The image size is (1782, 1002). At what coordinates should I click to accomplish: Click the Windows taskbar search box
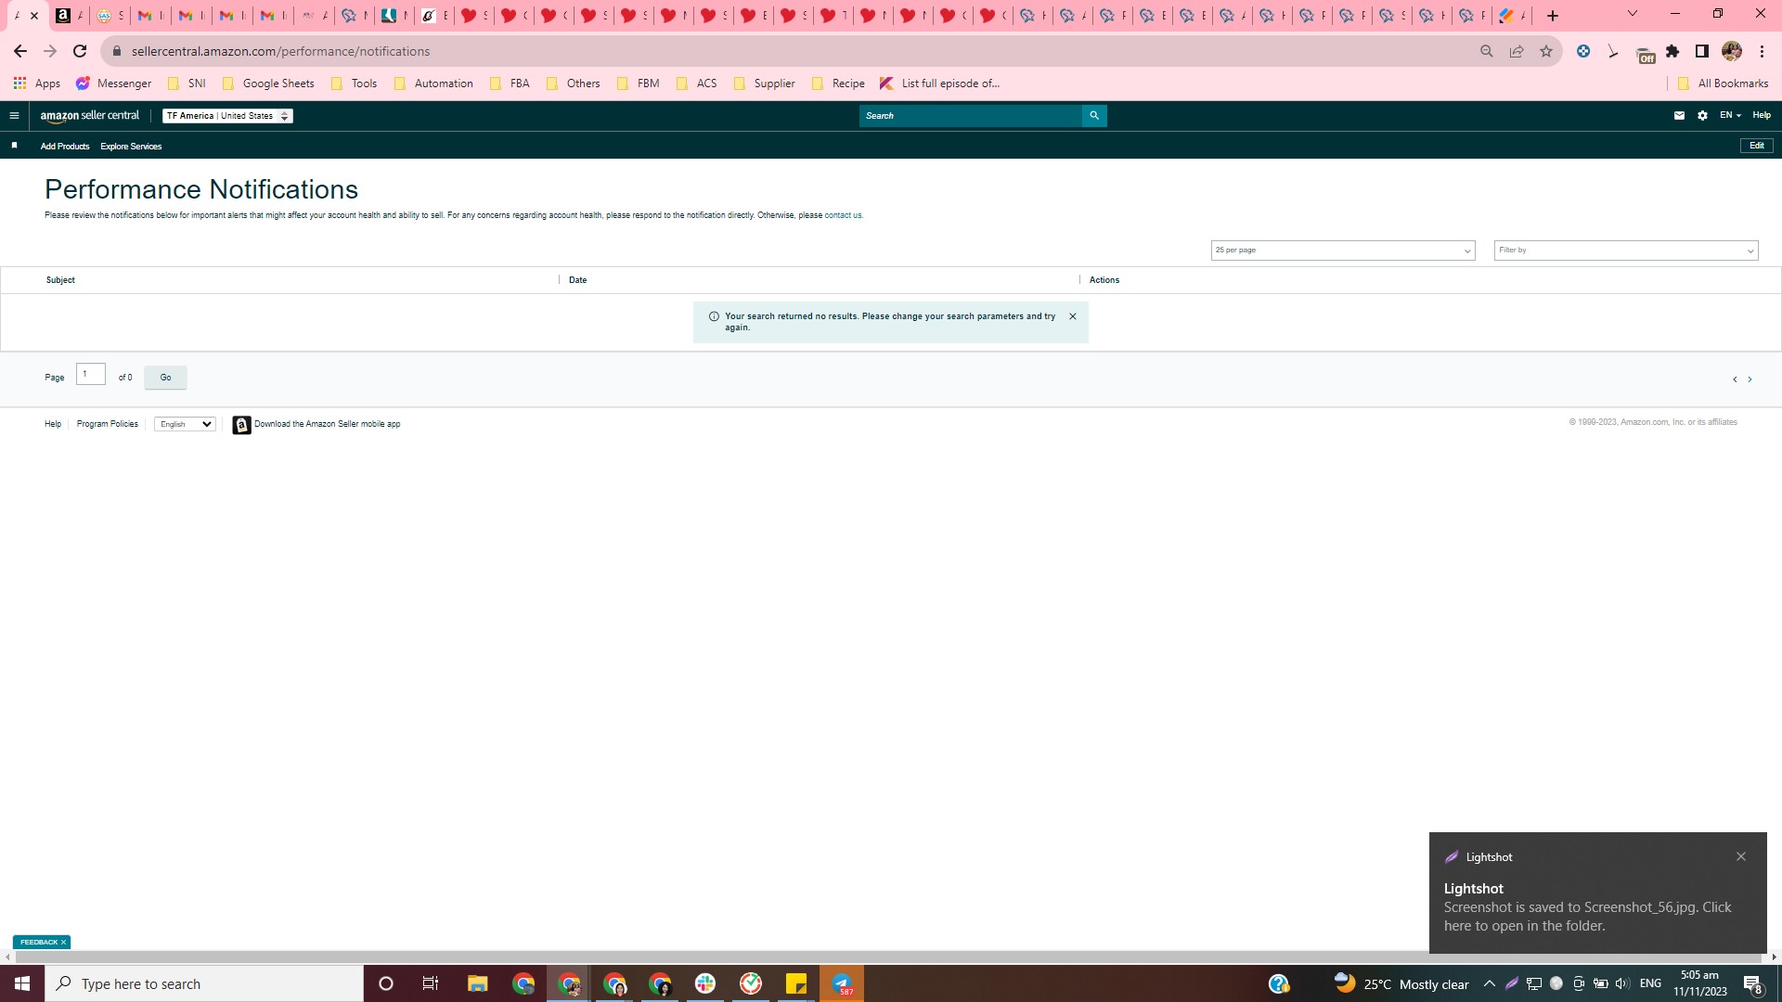pos(204,983)
